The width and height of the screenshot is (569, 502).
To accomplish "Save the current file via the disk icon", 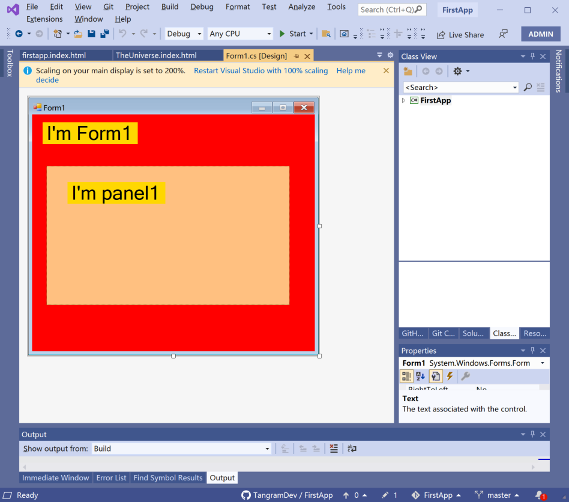I will 91,34.
